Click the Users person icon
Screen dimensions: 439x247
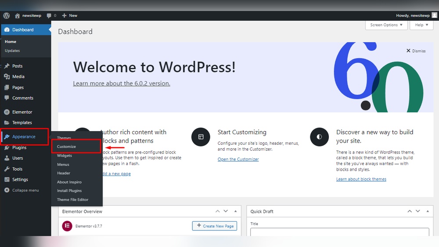pyautogui.click(x=7, y=158)
